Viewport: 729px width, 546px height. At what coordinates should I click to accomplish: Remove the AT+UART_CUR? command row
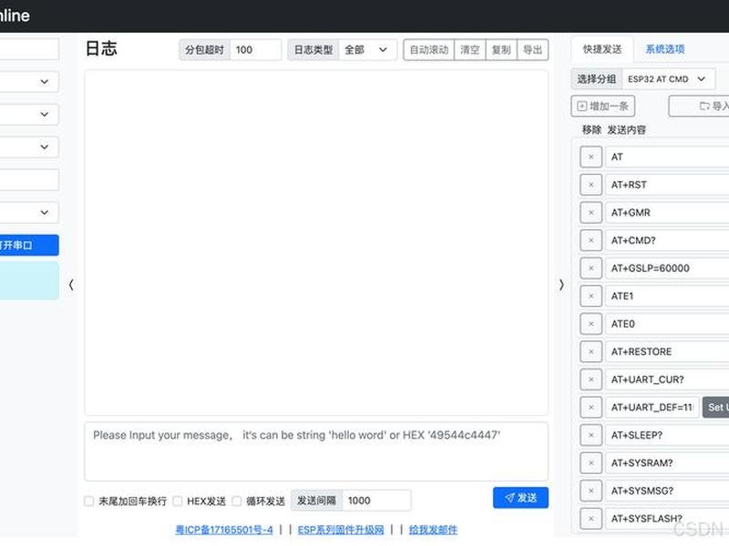tap(590, 379)
